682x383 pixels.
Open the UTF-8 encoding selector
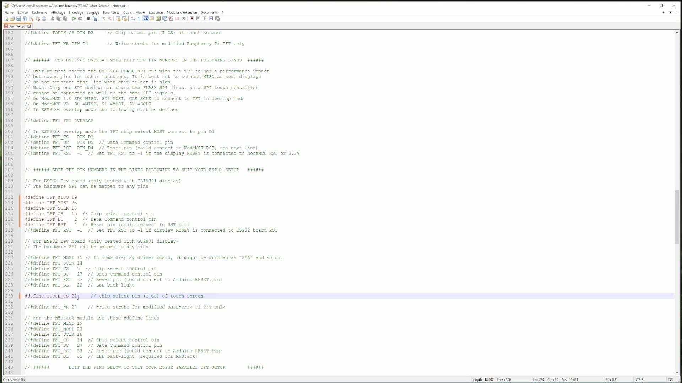639,379
